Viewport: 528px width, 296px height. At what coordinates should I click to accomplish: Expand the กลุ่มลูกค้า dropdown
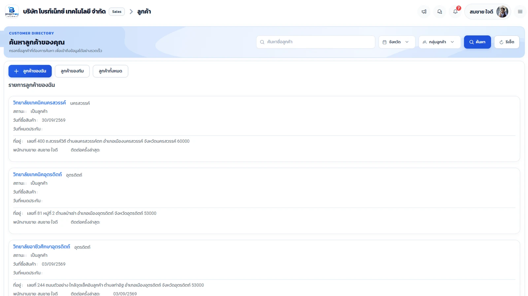pos(440,42)
